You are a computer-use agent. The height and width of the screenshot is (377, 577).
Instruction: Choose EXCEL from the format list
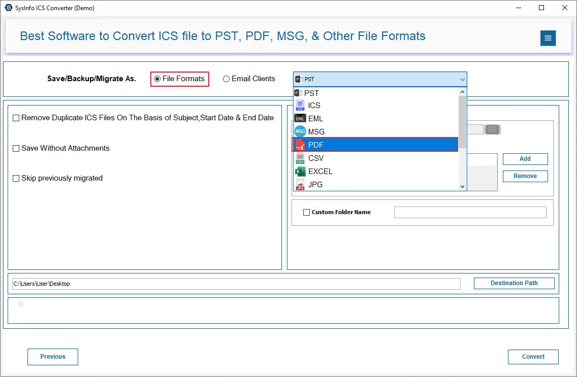point(376,171)
